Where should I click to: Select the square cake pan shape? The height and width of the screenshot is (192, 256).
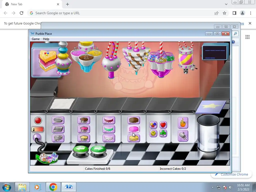click(x=58, y=129)
